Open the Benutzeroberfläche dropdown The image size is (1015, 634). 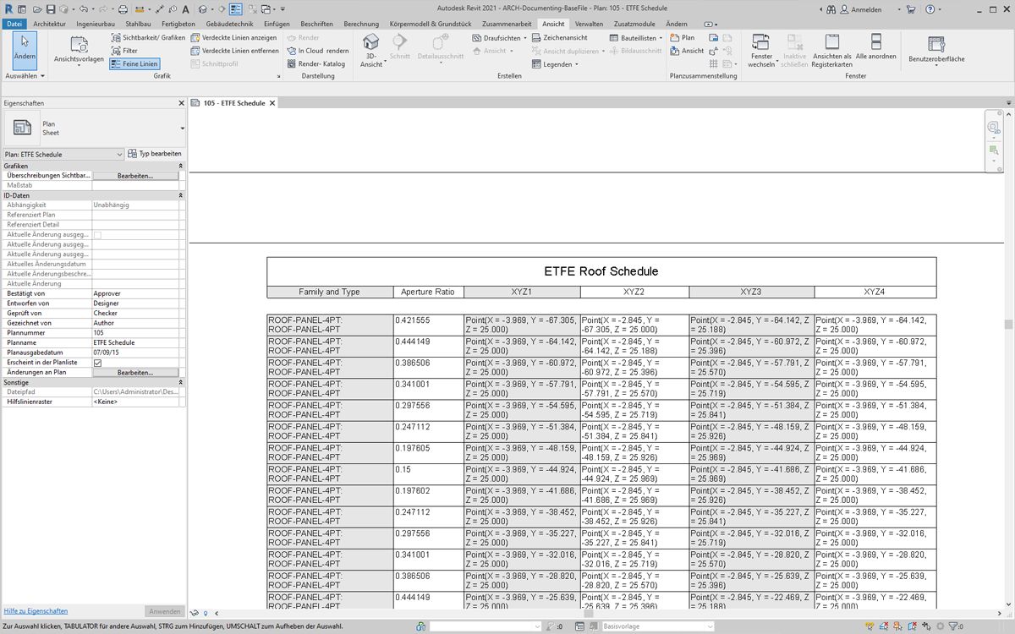[936, 51]
